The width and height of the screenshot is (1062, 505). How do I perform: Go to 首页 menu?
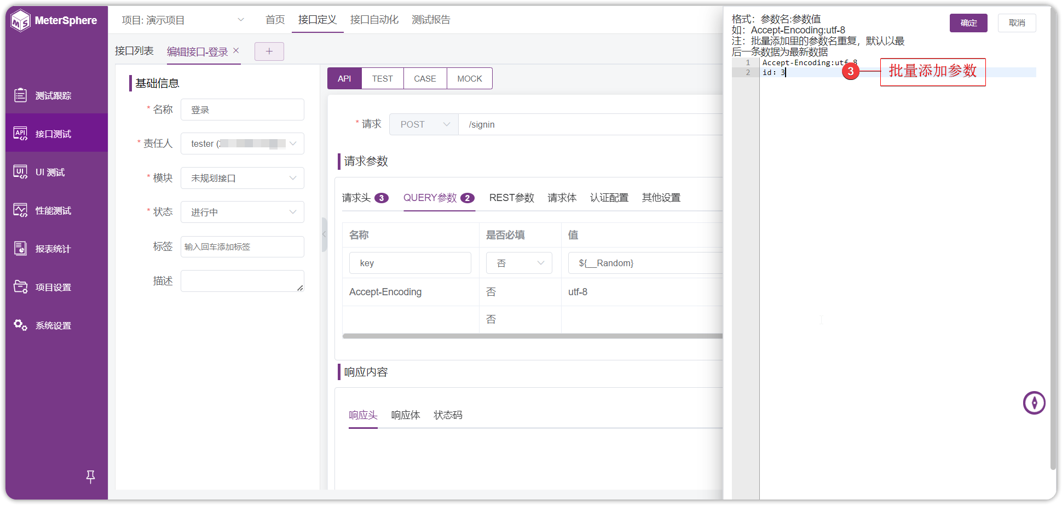pos(275,20)
